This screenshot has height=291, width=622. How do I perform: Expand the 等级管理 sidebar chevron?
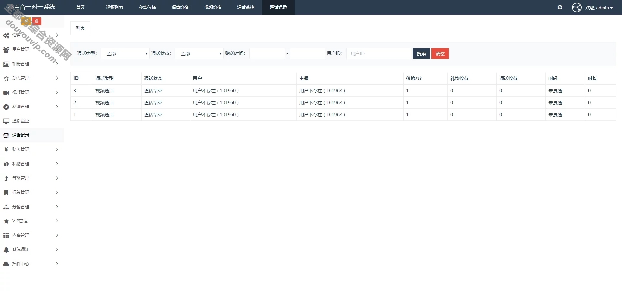(x=57, y=178)
